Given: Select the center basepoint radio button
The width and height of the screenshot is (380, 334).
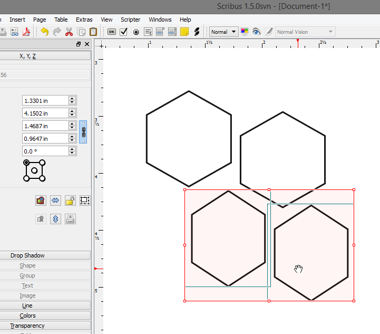Looking at the screenshot, I should (x=34, y=170).
